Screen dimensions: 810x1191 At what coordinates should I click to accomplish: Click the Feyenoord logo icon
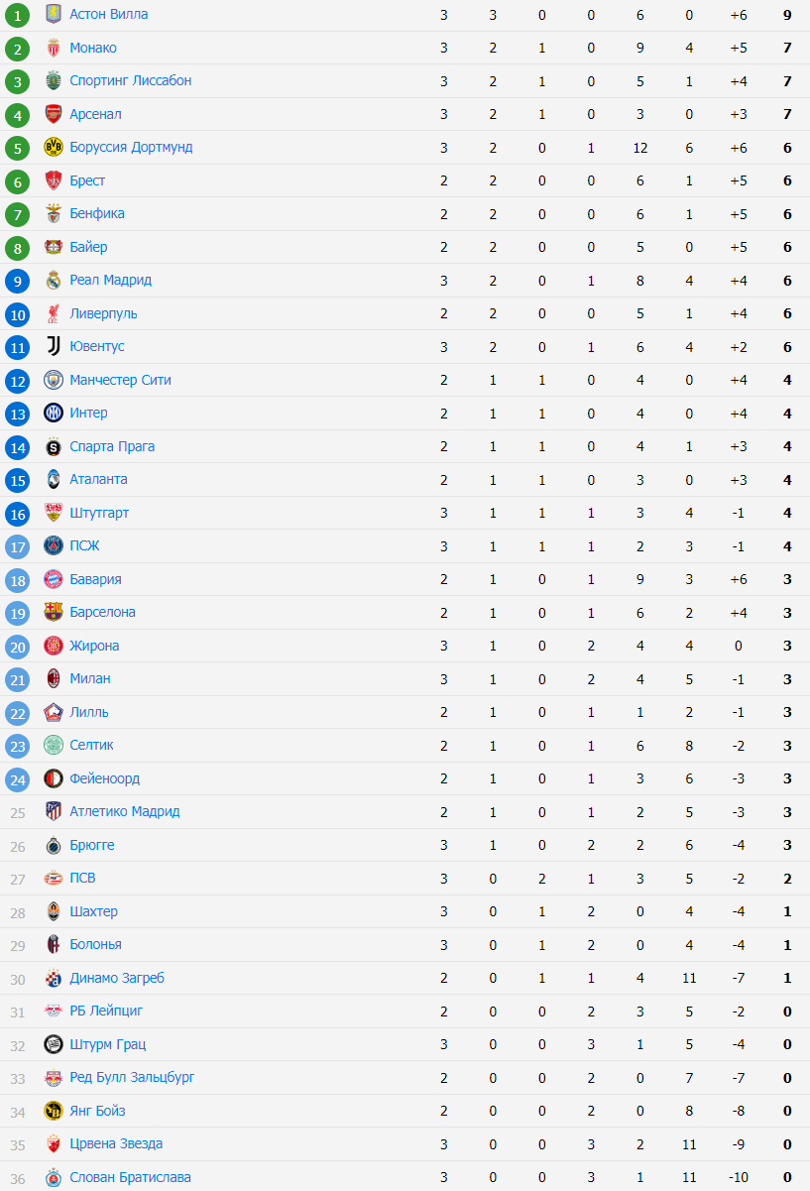click(x=54, y=779)
